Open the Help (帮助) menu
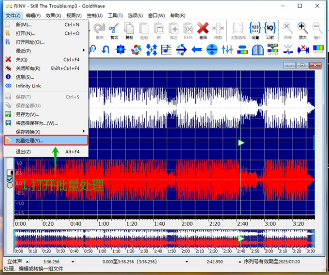The image size is (329, 275). tap(178, 16)
